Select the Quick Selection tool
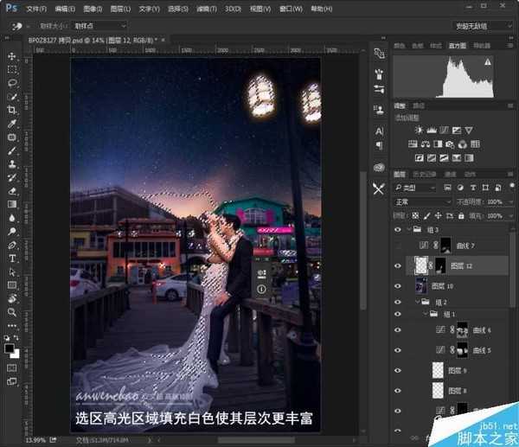519x447 pixels. (x=12, y=97)
